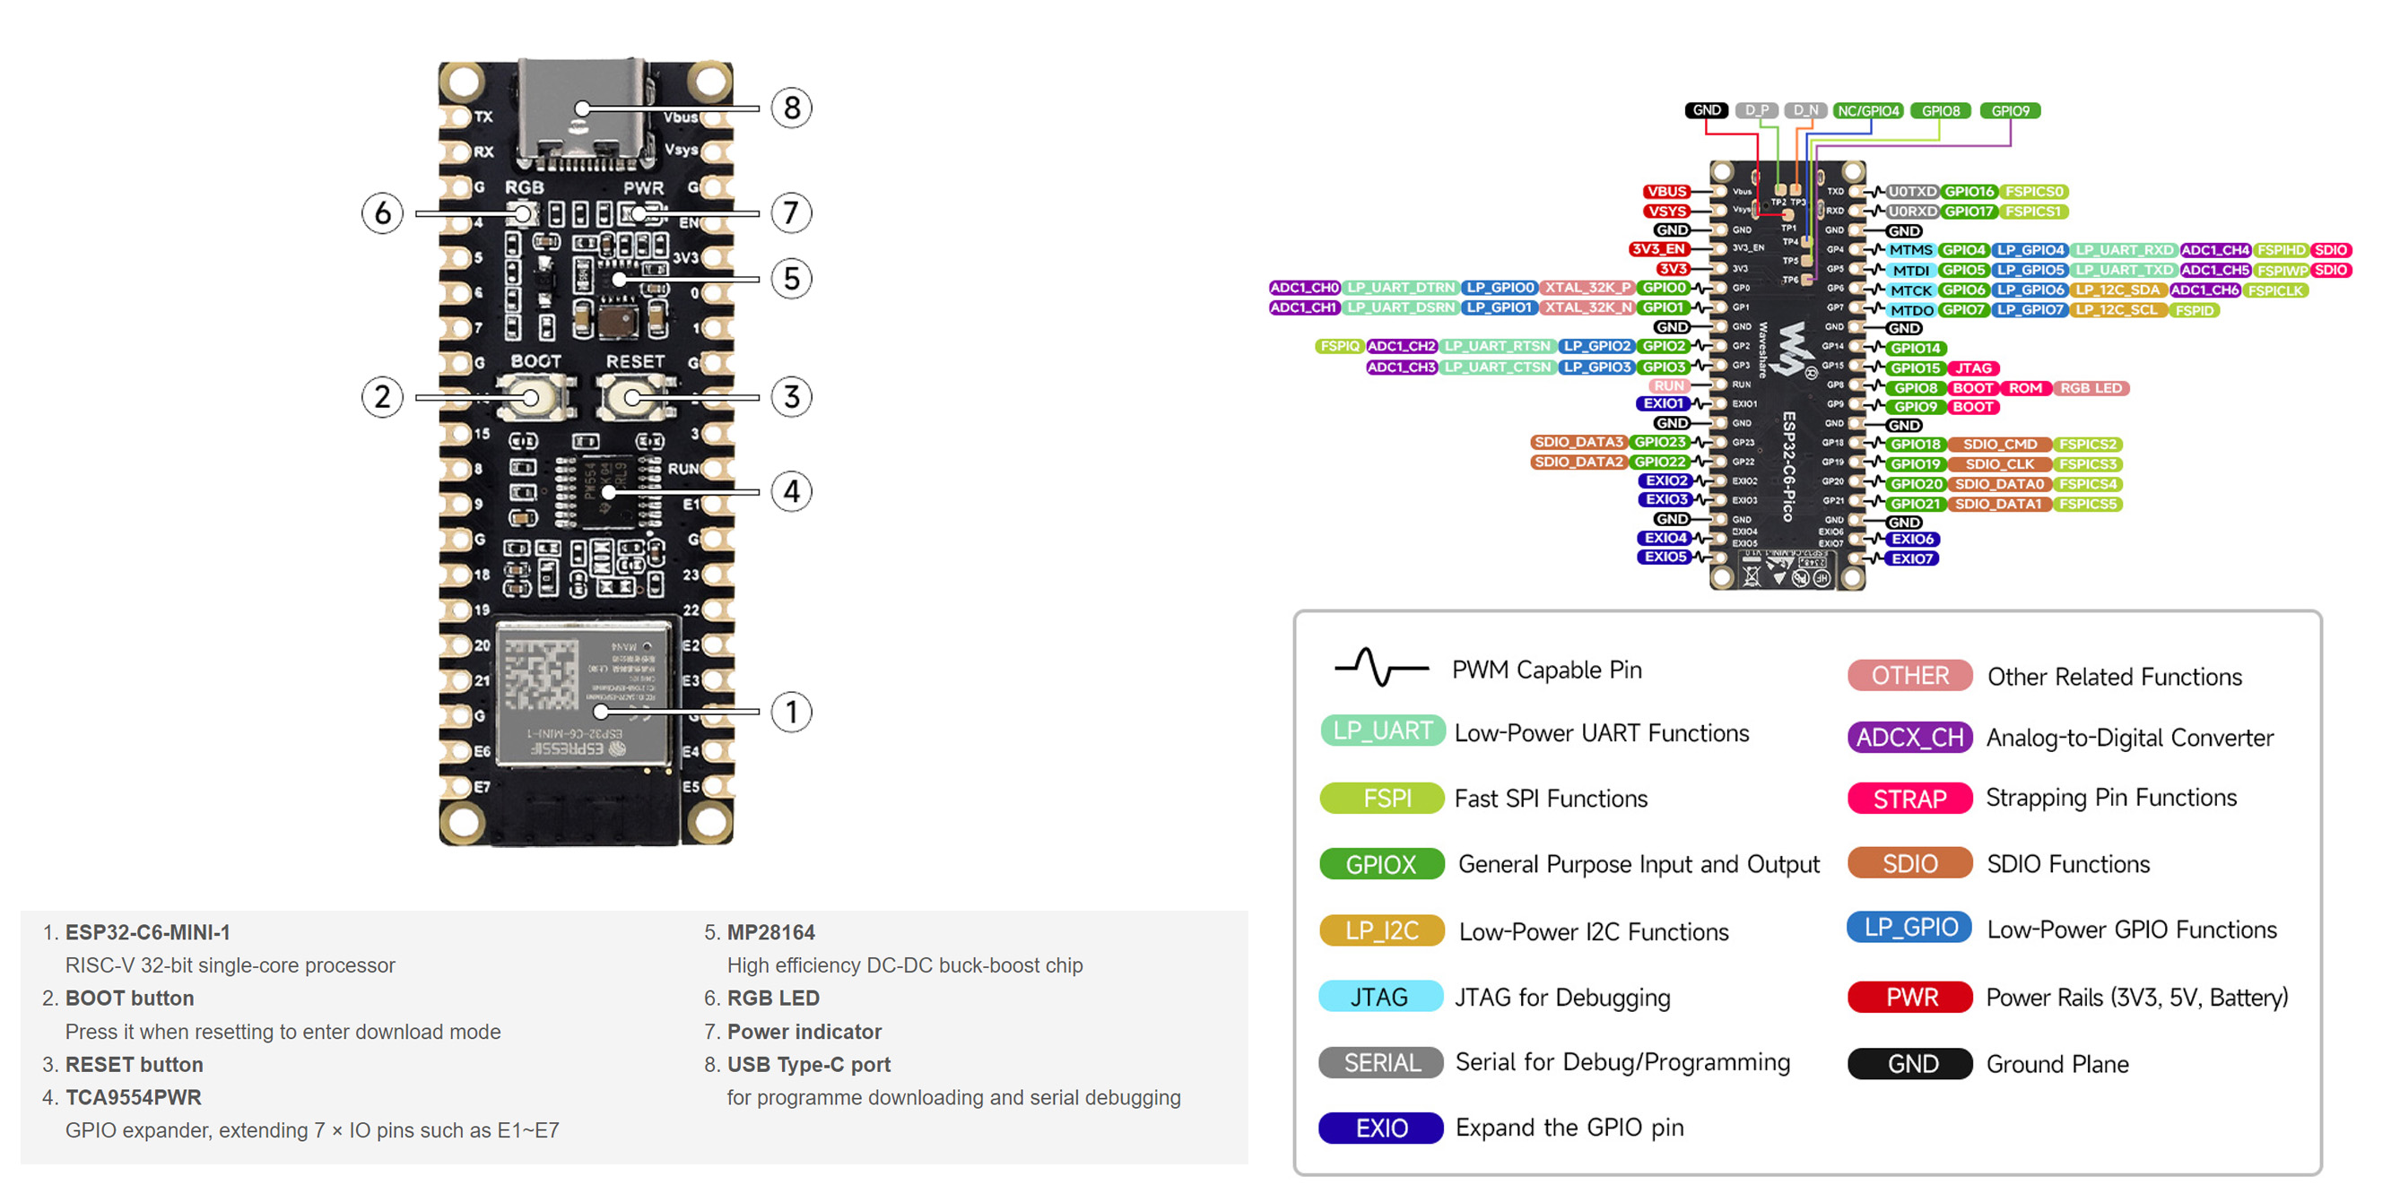Click the SDIO_CMD pin tag
The width and height of the screenshot is (2391, 1202).
click(x=1999, y=445)
